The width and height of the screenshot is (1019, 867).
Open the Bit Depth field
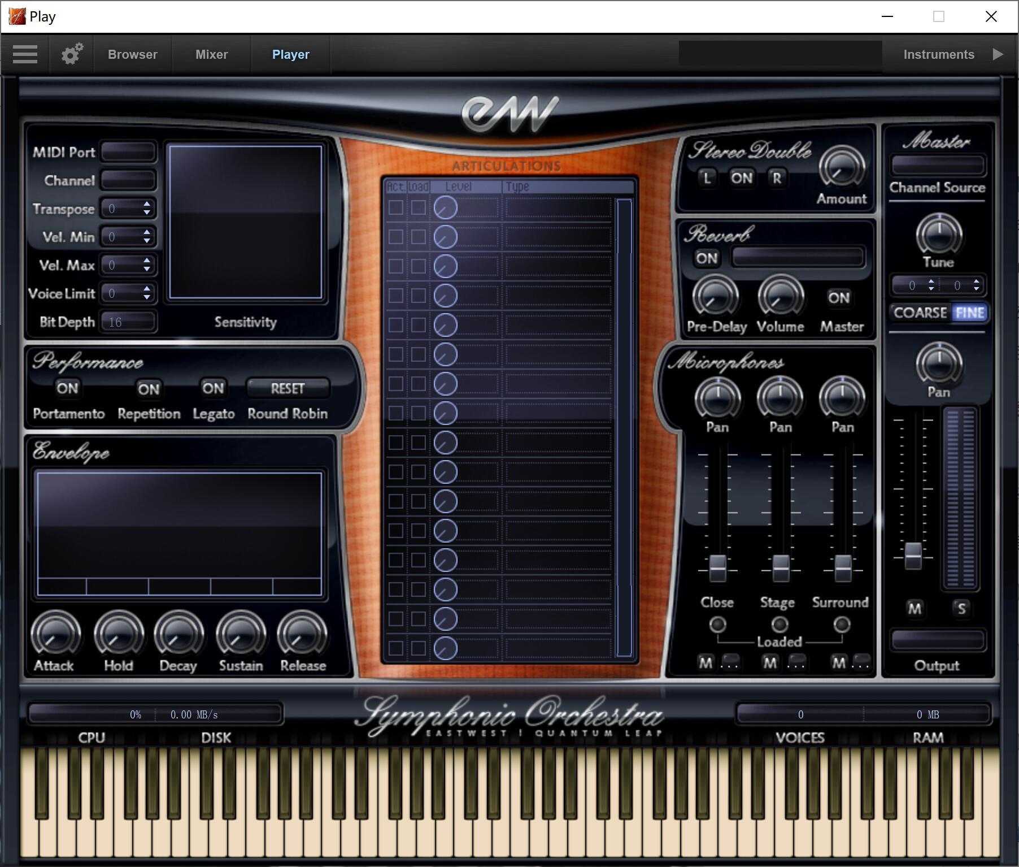(128, 322)
